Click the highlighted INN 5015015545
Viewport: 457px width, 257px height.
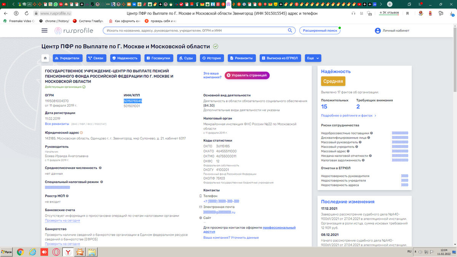click(x=133, y=101)
